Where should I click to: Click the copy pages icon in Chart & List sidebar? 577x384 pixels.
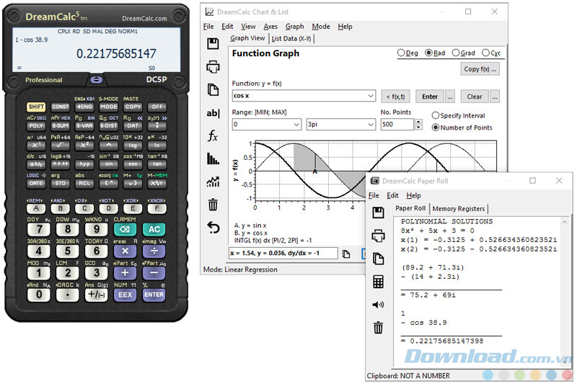point(213,89)
